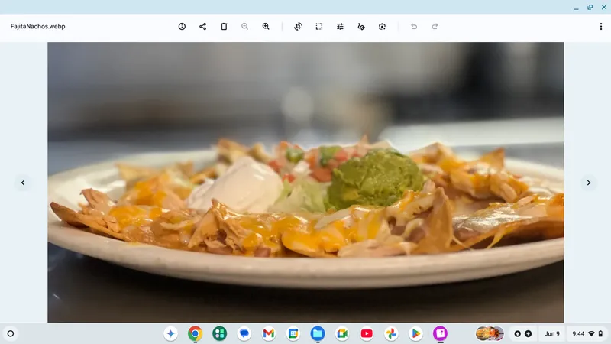The width and height of the screenshot is (611, 344).
Task: Click the editing icon after the draw tool
Action: 383,27
